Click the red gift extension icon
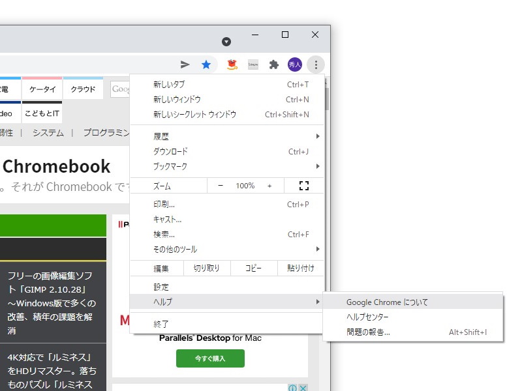 coord(230,65)
